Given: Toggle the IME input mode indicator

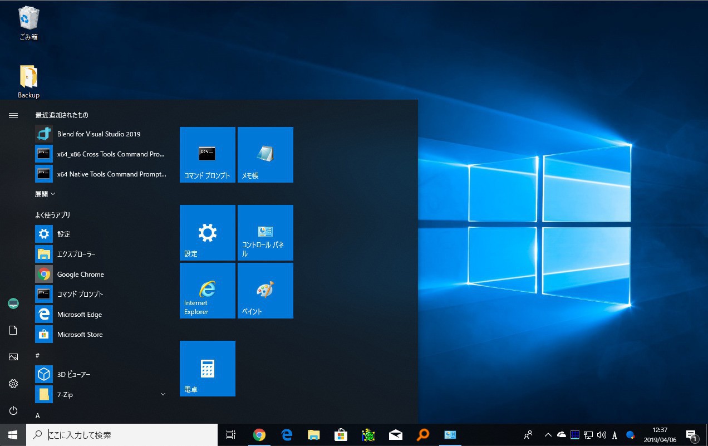Looking at the screenshot, I should [614, 435].
